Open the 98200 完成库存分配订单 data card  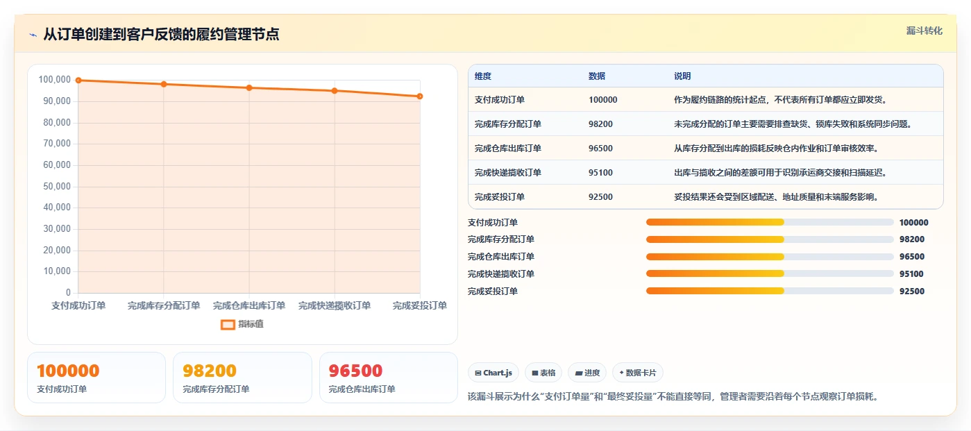pyautogui.click(x=242, y=378)
